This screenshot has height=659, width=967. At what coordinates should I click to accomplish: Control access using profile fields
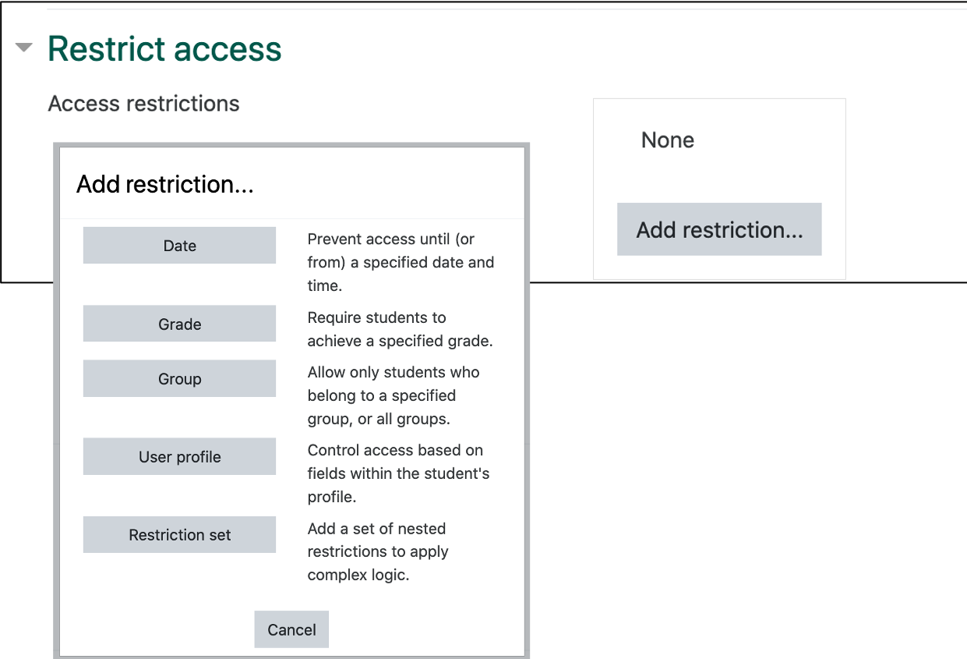click(x=179, y=456)
